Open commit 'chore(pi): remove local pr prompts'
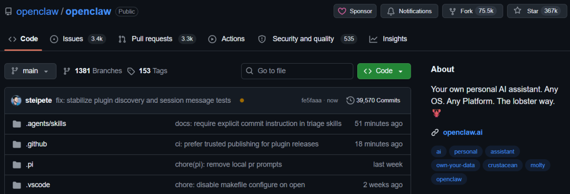Screen dimensions: 570x194 click(229, 164)
